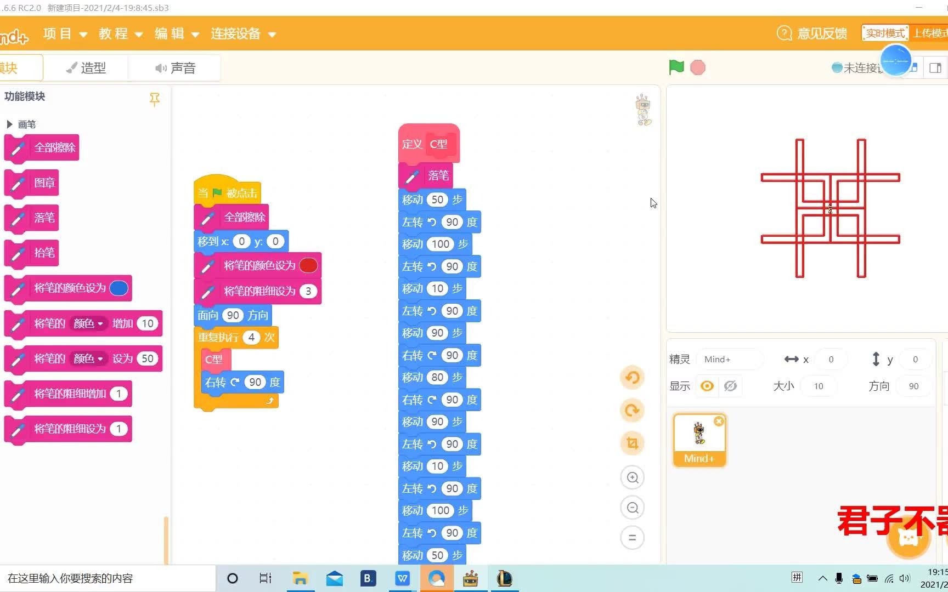Viewport: 948px width, 592px height.
Task: Open the 颜色 dropdown in the pen attribute block
Action: point(89,323)
